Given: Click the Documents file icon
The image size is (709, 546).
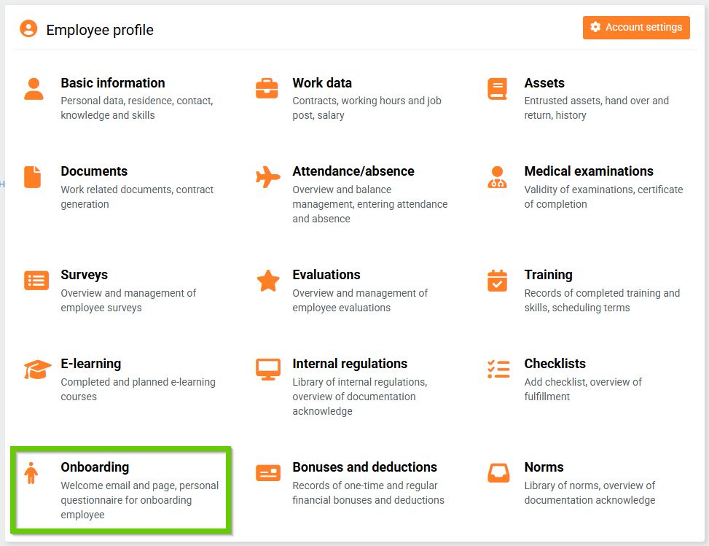Looking at the screenshot, I should pos(33,177).
